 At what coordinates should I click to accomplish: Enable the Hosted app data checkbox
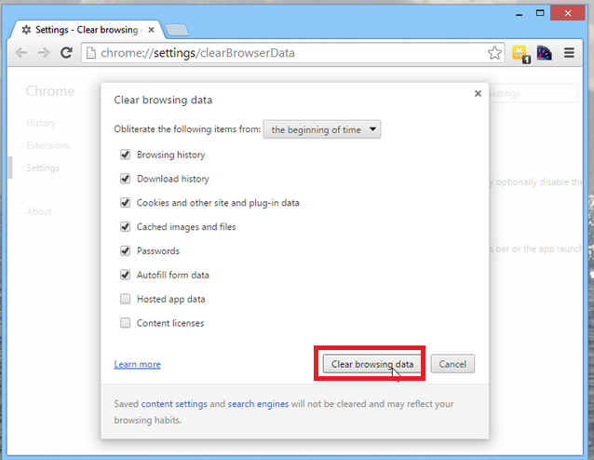pyautogui.click(x=125, y=299)
